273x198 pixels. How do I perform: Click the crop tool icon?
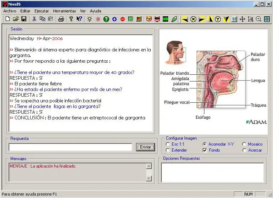251,19
